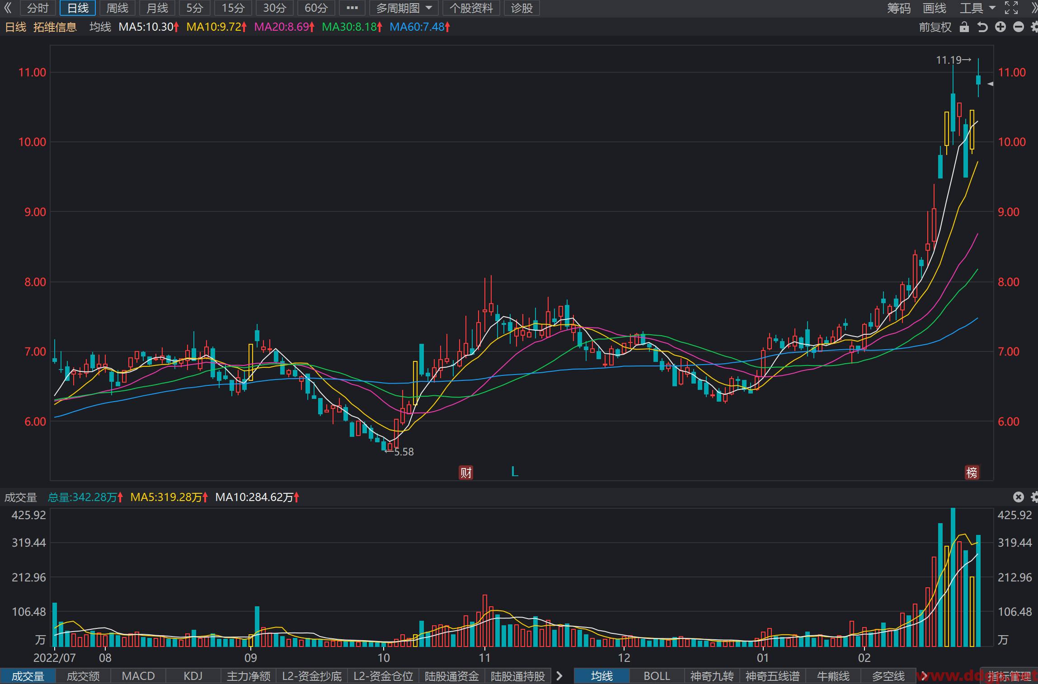
Task: Click the undo/reset arrow icon
Action: (x=982, y=27)
